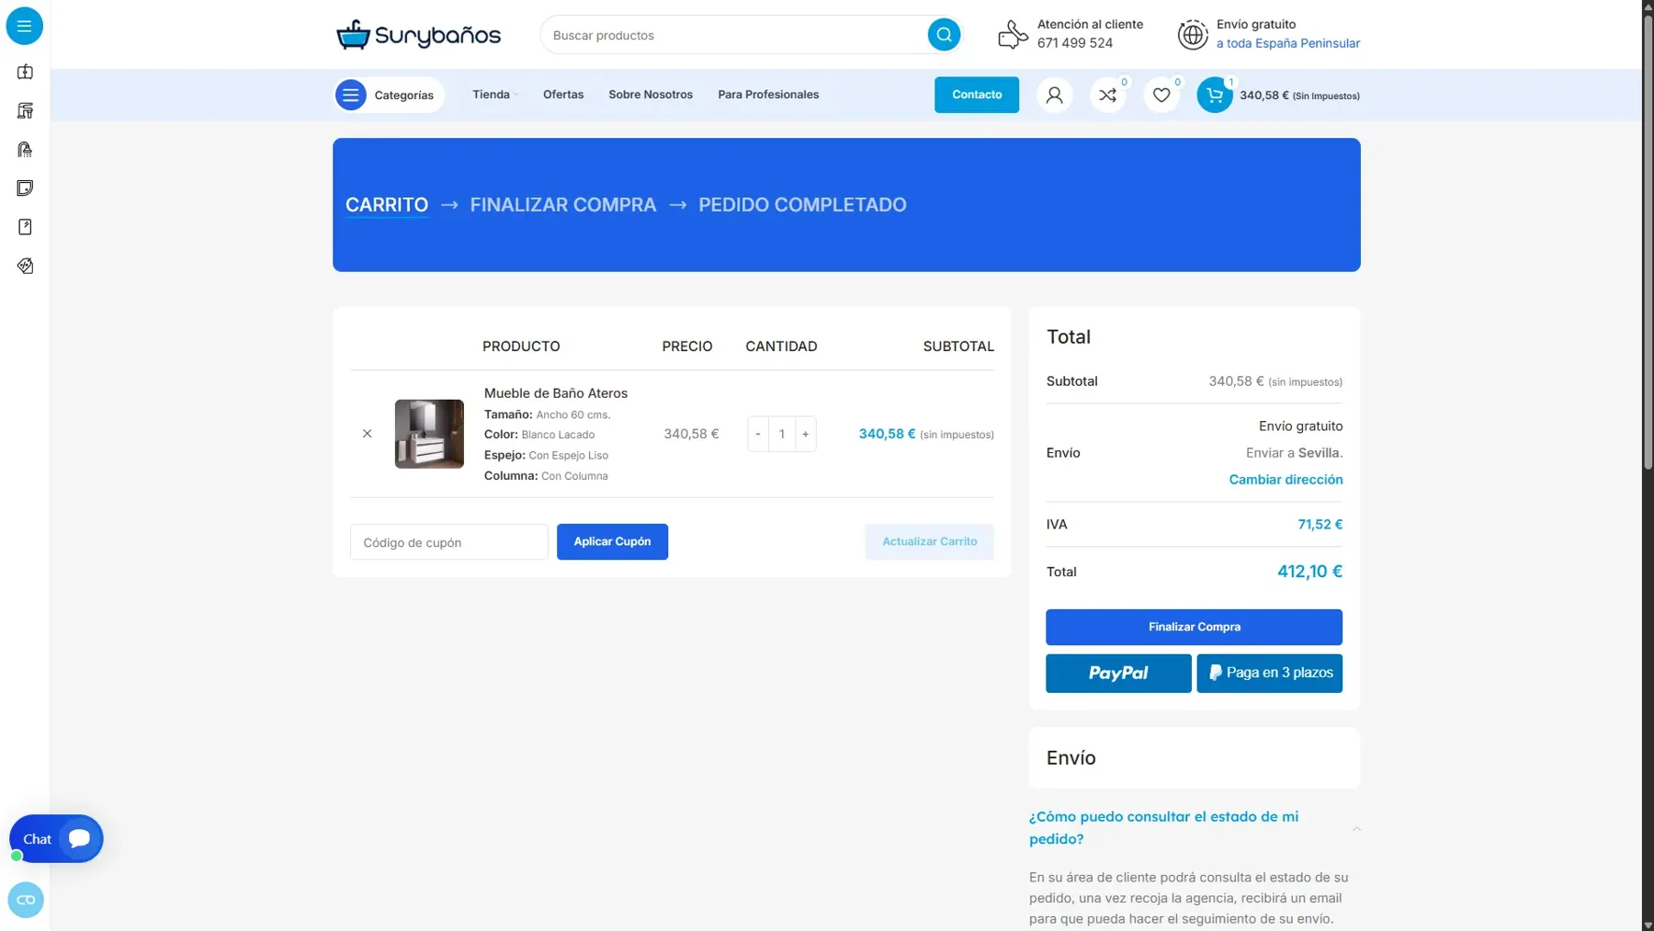Viewport: 1654px width, 931px height.
Task: Open the user account icon
Action: coord(1054,95)
